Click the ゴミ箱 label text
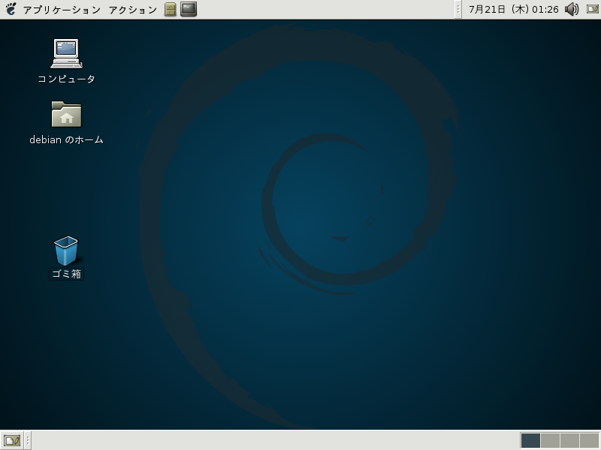 [66, 274]
